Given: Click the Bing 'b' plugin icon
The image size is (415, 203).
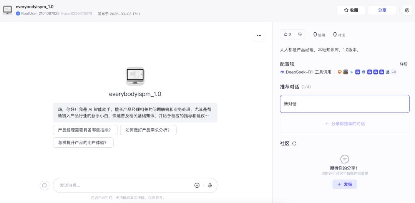Looking at the screenshot, I should click(352, 72).
